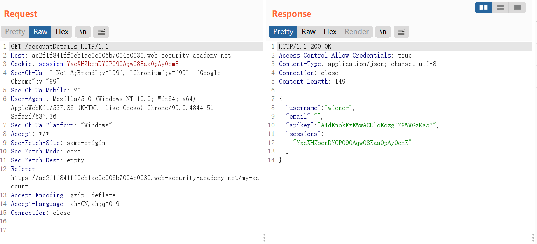Viewport: 537px width, 244px height.
Task: Select the Response Raw tab
Action: tap(309, 32)
